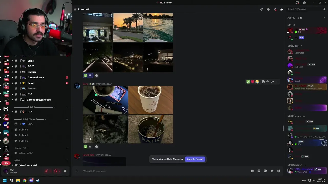Open sunset palm trees photo
328x184 pixels.
(x=128, y=28)
